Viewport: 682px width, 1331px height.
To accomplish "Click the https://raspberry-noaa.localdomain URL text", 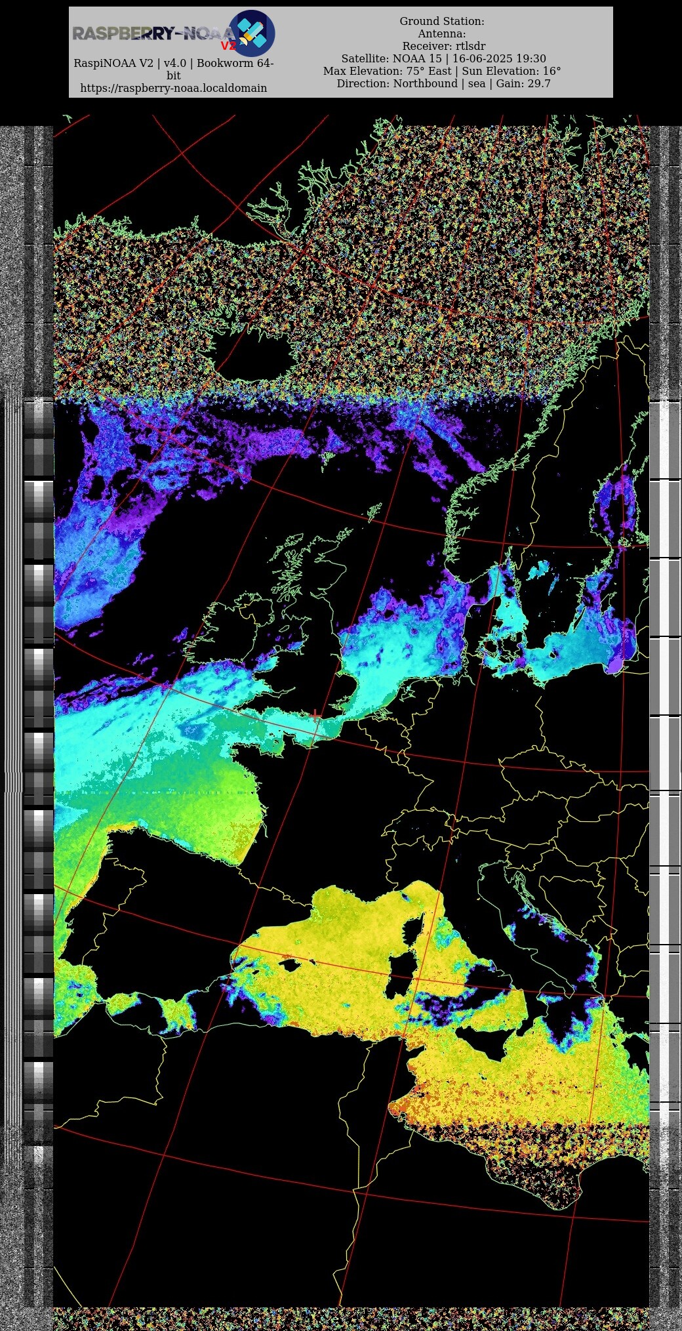I will (174, 88).
